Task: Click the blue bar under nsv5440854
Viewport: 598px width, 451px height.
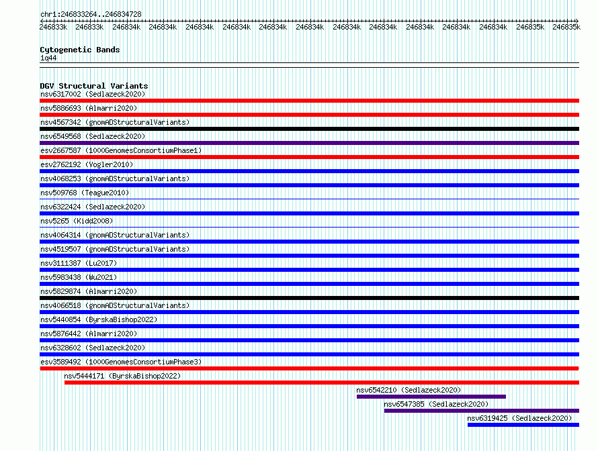Action: click(x=309, y=326)
